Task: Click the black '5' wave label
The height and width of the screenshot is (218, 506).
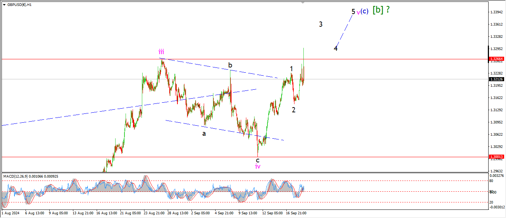Action: (353, 11)
